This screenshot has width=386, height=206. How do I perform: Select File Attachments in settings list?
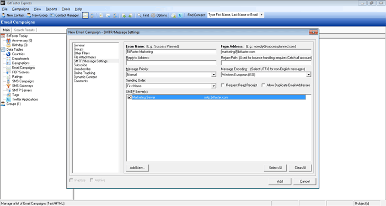(x=85, y=57)
